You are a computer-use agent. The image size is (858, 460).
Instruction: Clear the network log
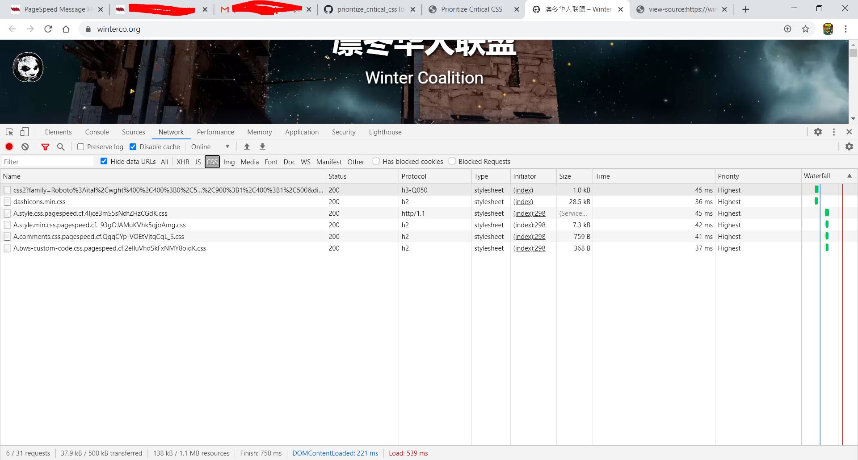coord(25,146)
